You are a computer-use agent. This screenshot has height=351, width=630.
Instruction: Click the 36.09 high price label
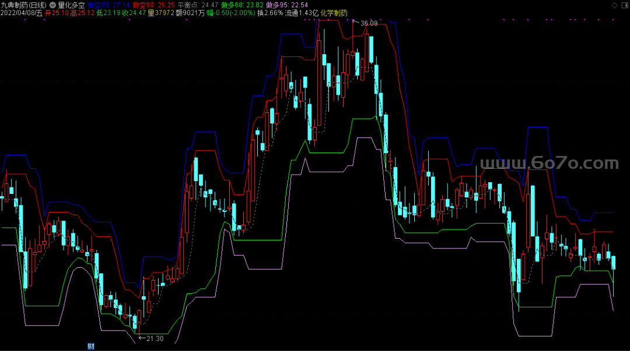click(369, 23)
